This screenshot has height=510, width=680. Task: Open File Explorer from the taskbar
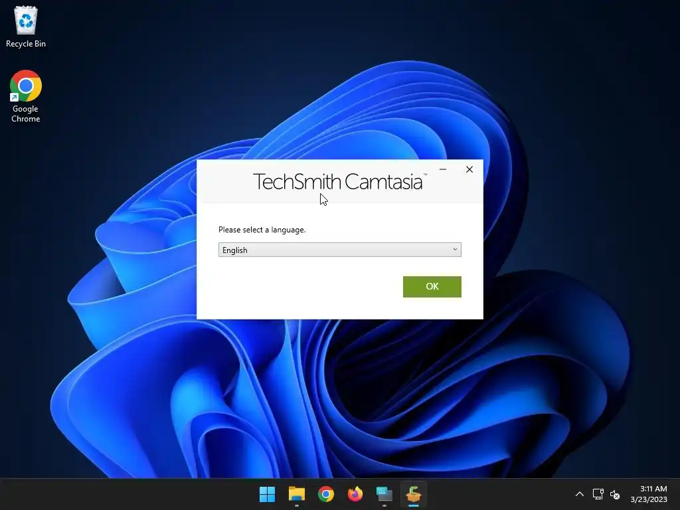point(297,494)
